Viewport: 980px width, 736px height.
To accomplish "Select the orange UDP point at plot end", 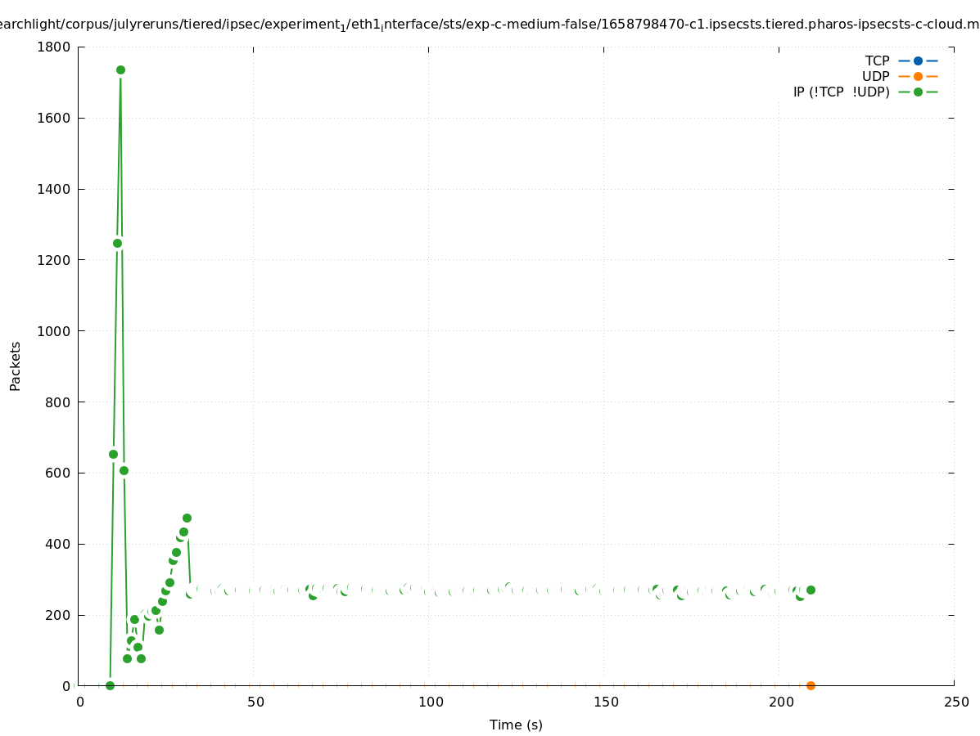I will pyautogui.click(x=811, y=685).
